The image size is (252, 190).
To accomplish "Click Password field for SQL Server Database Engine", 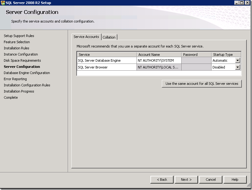I will (x=196, y=60).
